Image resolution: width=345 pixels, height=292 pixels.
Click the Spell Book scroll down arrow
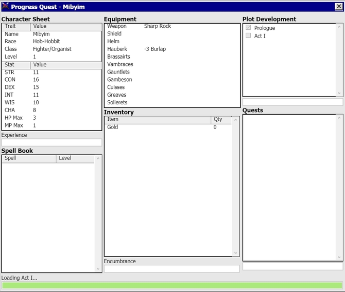(x=98, y=269)
